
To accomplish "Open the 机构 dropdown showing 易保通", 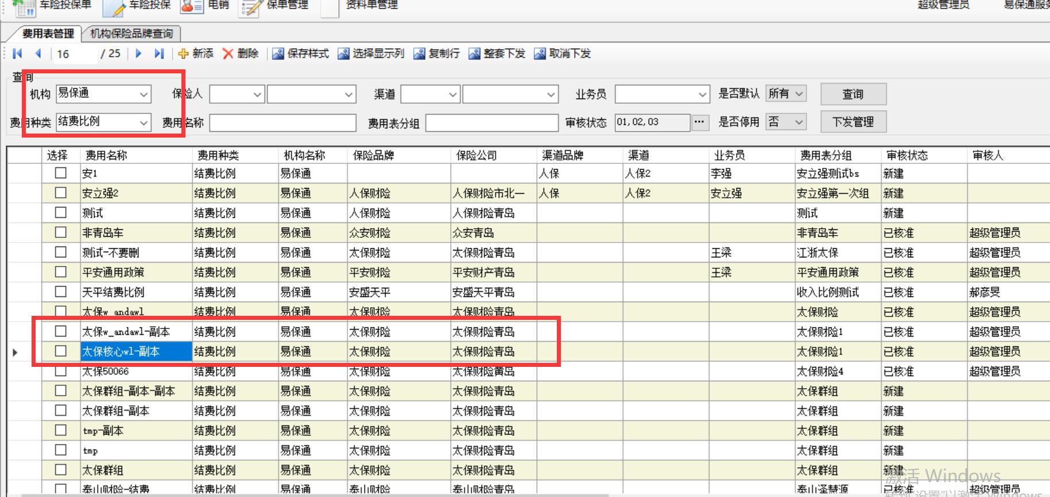I will click(143, 94).
